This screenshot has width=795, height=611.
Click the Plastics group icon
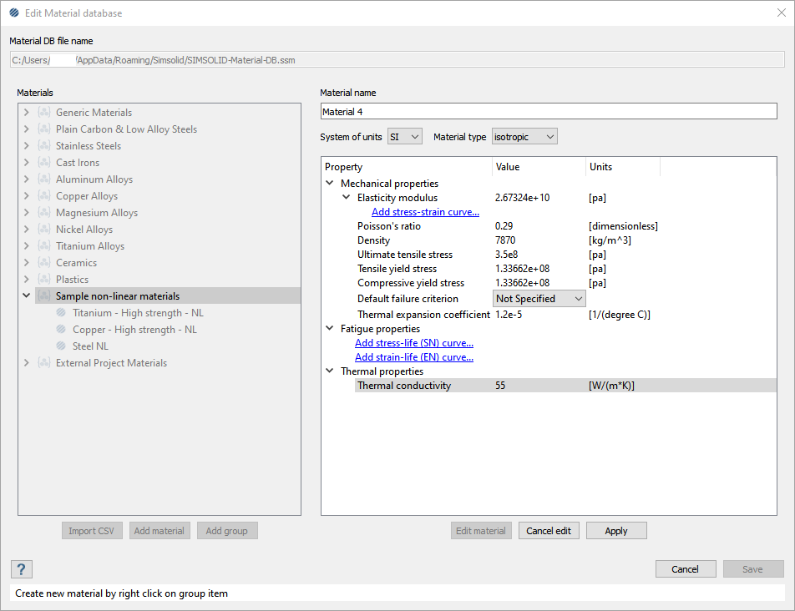44,280
